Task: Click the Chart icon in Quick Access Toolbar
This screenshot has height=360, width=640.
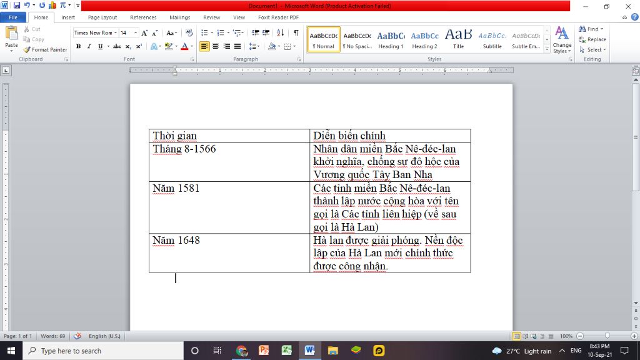Action: click(x=52, y=5)
